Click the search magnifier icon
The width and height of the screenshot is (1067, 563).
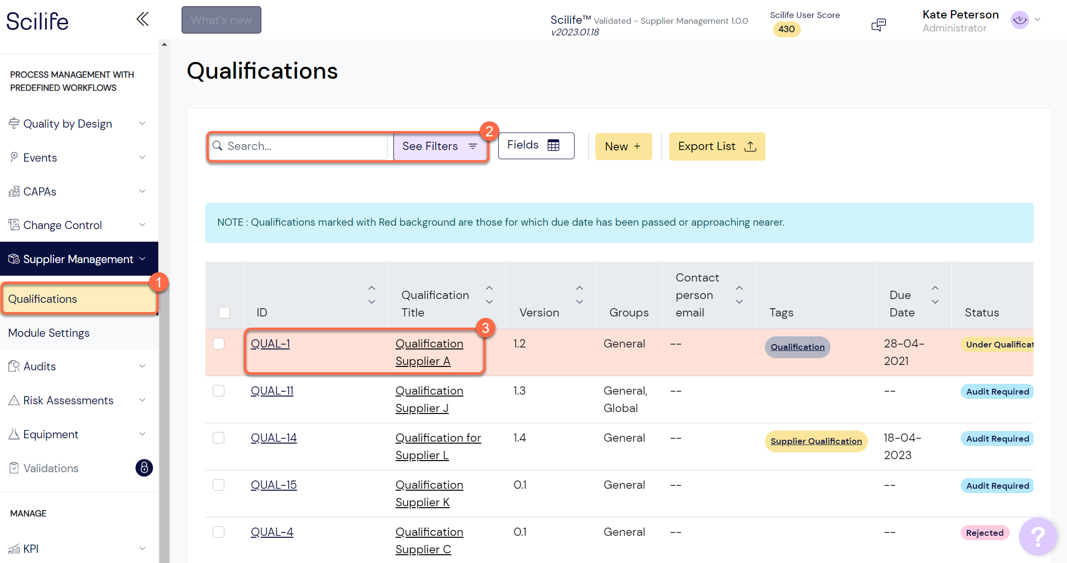[x=218, y=146]
